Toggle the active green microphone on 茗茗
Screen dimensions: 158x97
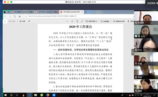click(139, 36)
